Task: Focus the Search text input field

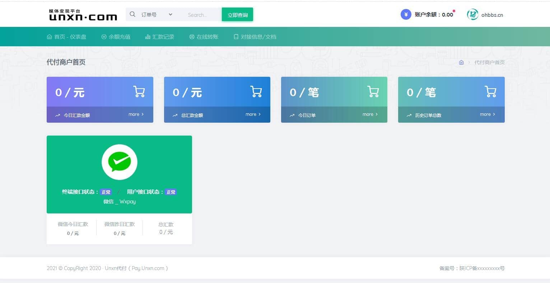Action: [201, 15]
